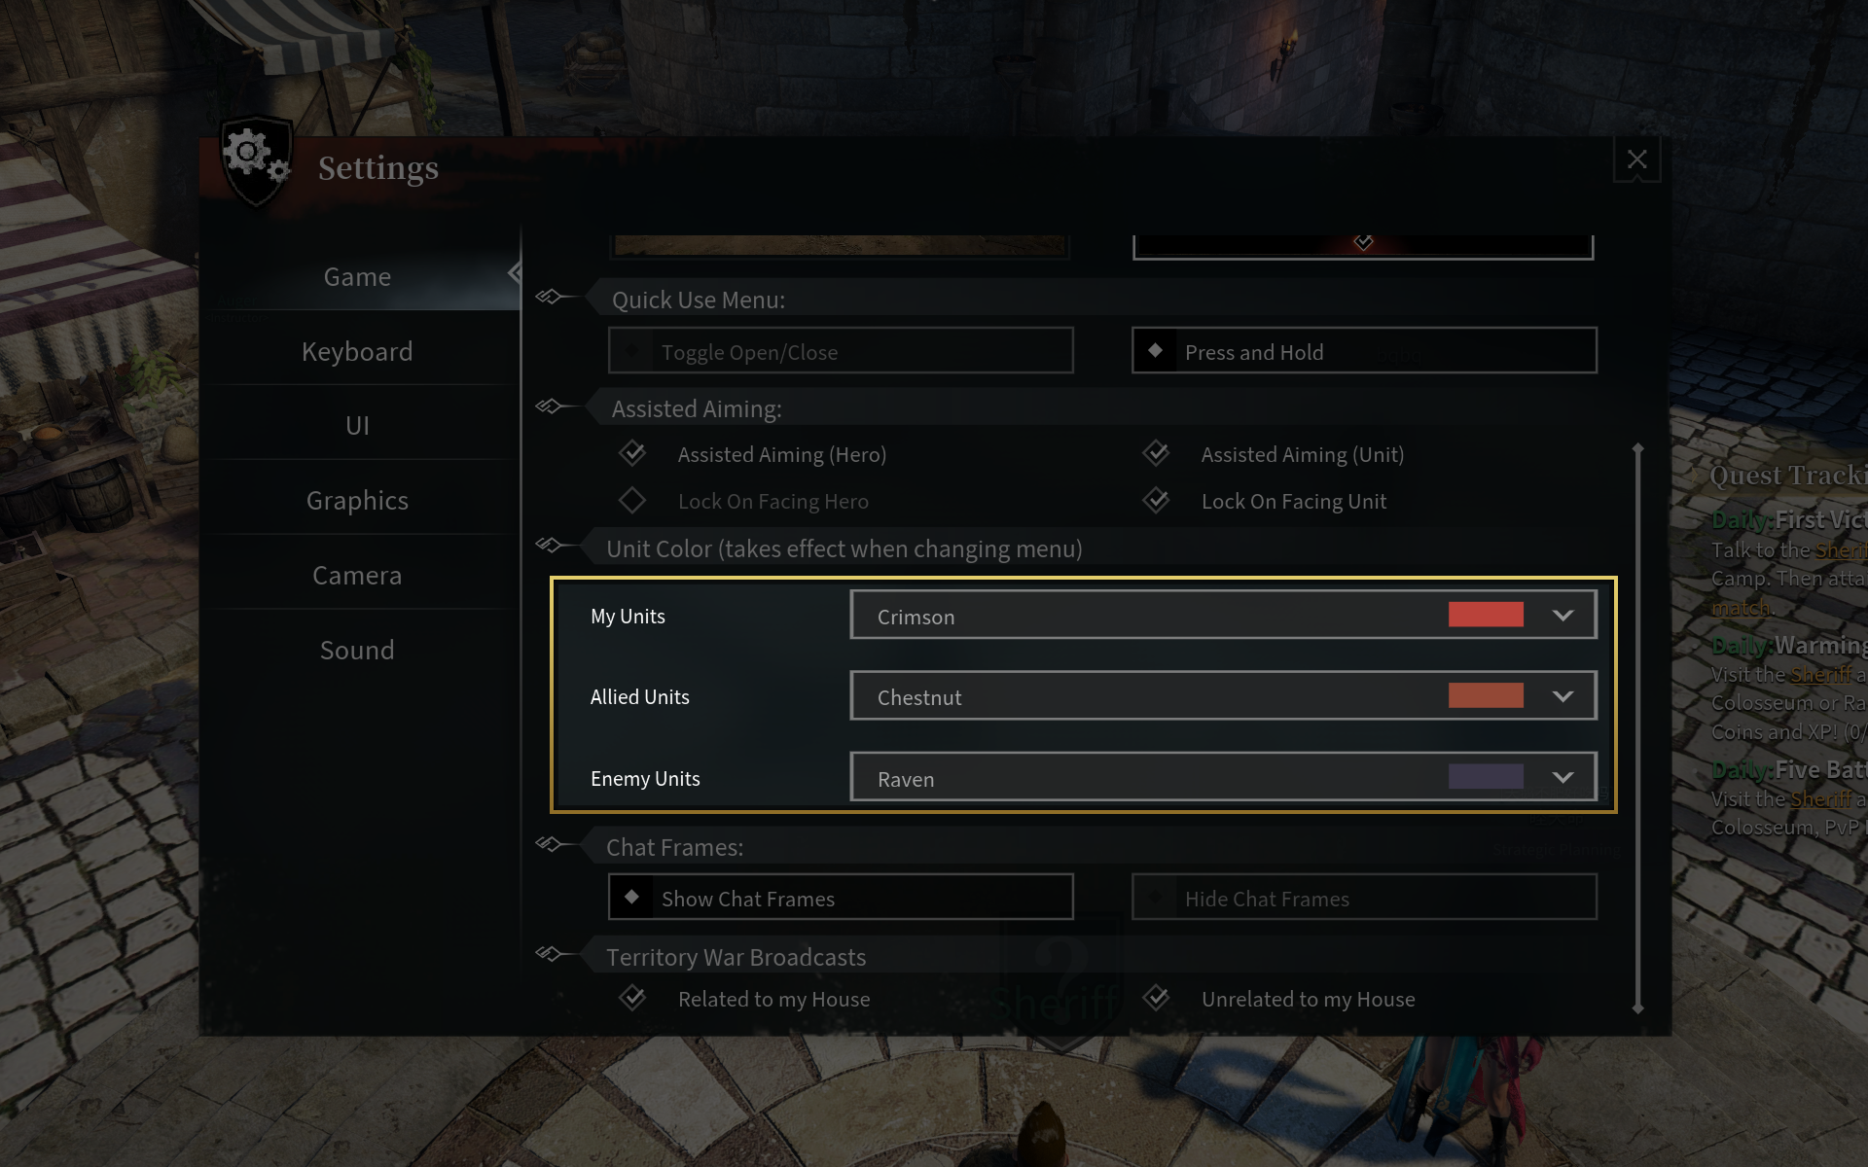Expand Enemy Units Raven color dropdown
The height and width of the screenshot is (1167, 1868).
pyautogui.click(x=1563, y=777)
